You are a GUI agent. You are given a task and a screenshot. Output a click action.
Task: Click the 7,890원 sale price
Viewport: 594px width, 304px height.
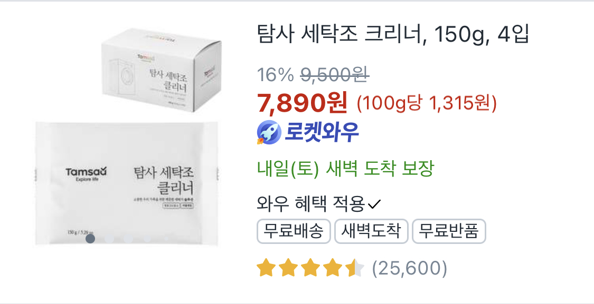[x=302, y=103]
